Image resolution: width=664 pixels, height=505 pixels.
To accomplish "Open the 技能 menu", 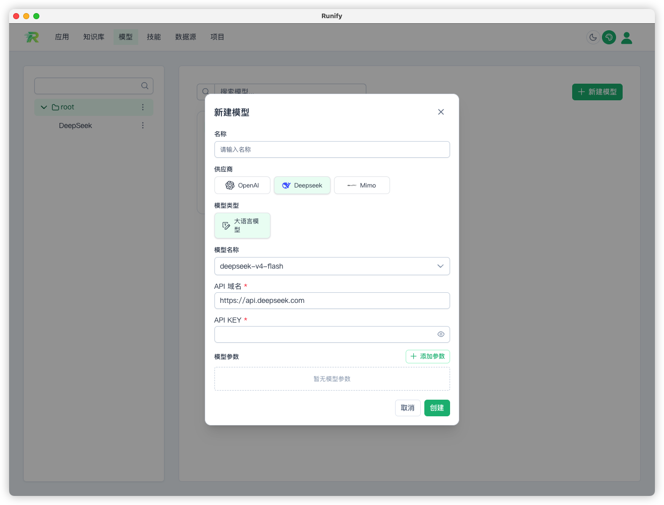I will tap(154, 37).
